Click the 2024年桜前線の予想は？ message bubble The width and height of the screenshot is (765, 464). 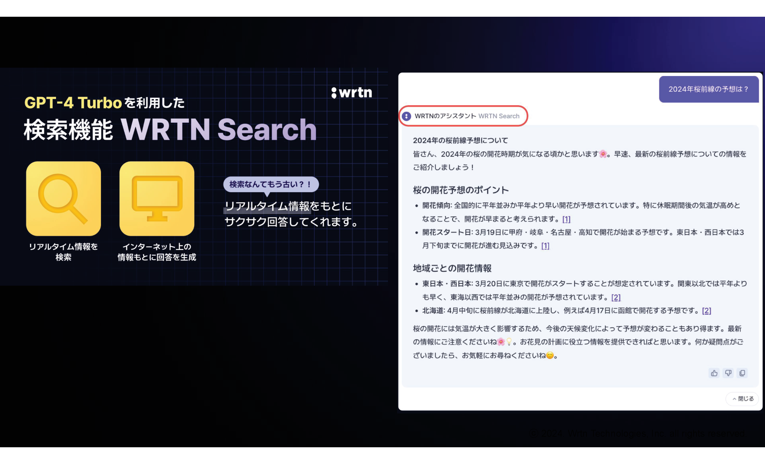click(x=708, y=89)
